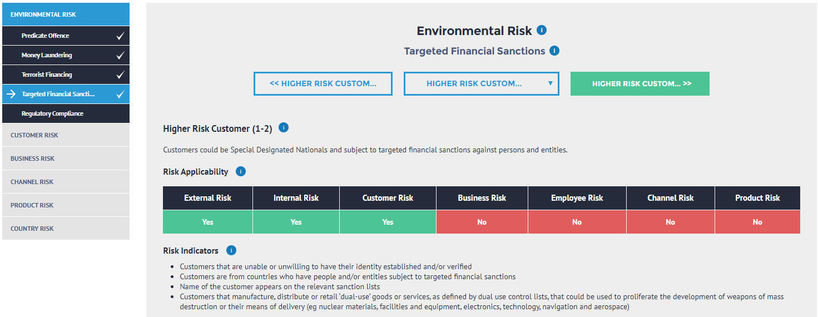Expand the Channel Risk sidebar section
The height and width of the screenshot is (317, 818).
tap(66, 182)
